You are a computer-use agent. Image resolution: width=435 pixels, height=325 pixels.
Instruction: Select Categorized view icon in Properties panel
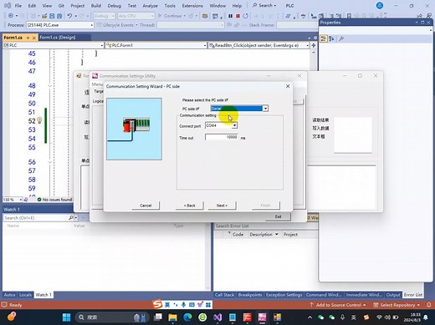(x=324, y=38)
